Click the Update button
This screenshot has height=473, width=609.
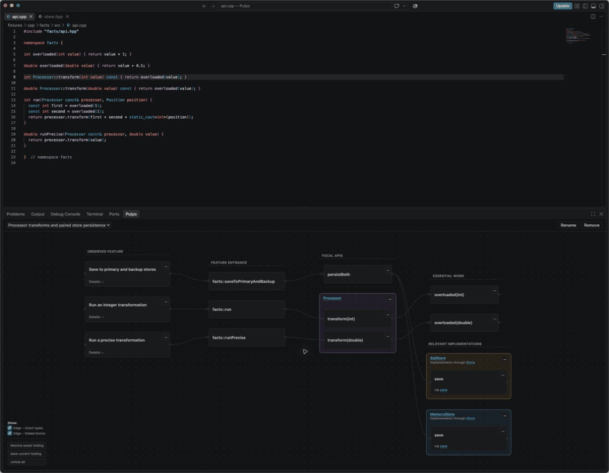pos(562,6)
